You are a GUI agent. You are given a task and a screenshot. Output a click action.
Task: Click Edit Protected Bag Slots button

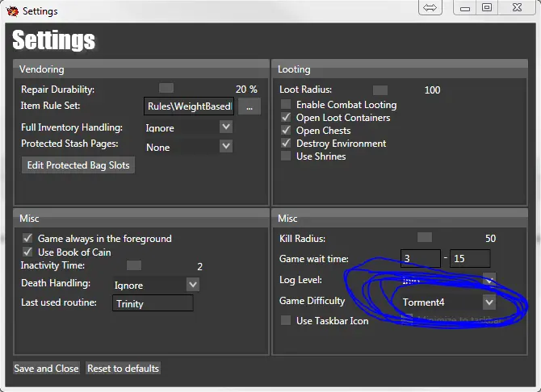(78, 165)
